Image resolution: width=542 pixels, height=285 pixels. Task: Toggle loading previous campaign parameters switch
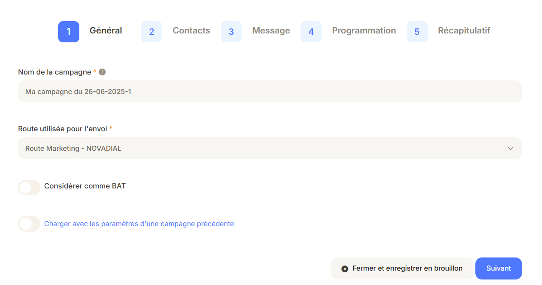pyautogui.click(x=29, y=224)
